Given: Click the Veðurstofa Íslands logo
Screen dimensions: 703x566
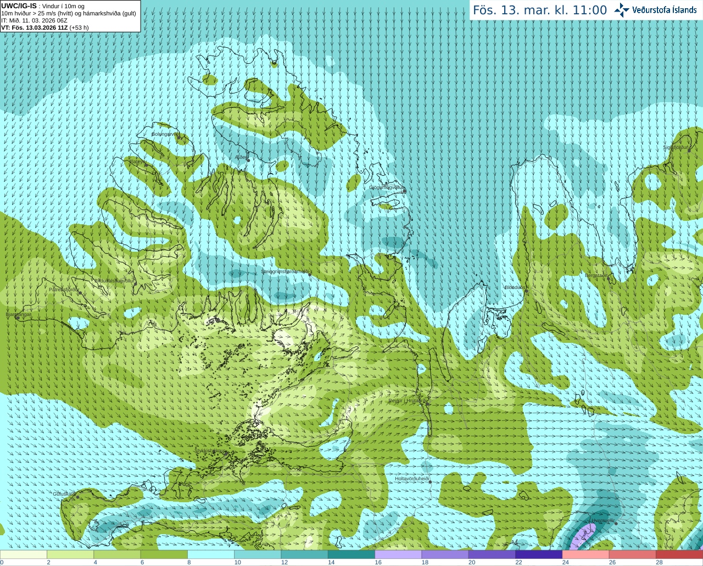Looking at the screenshot, I should pyautogui.click(x=655, y=10).
